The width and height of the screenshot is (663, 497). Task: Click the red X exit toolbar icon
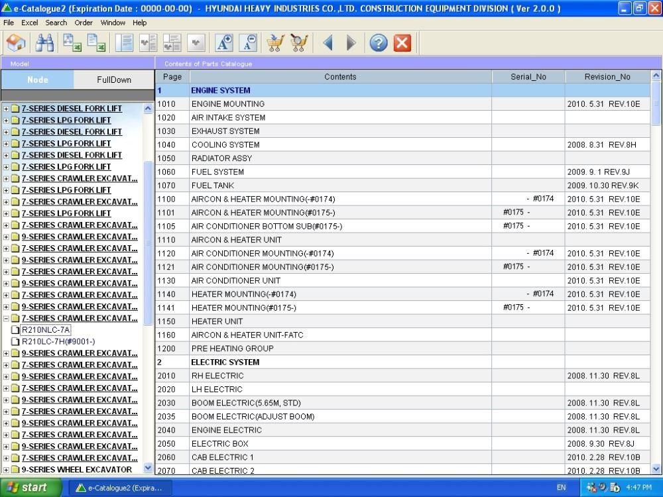[402, 43]
